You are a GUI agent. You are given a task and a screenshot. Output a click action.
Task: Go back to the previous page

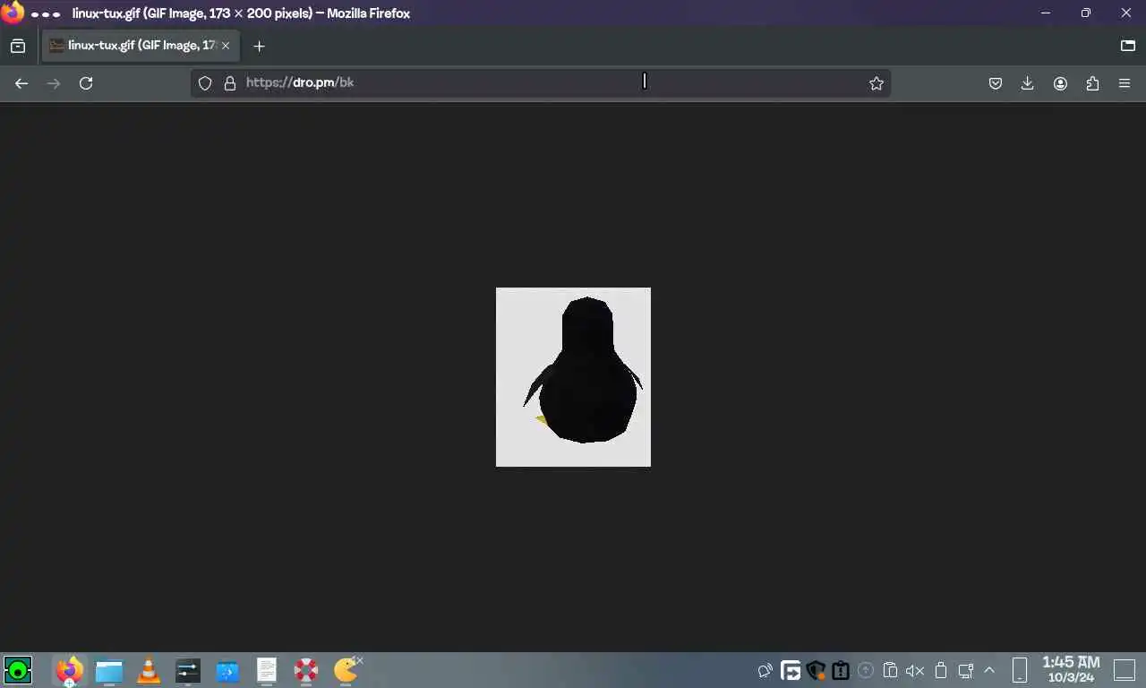click(21, 83)
